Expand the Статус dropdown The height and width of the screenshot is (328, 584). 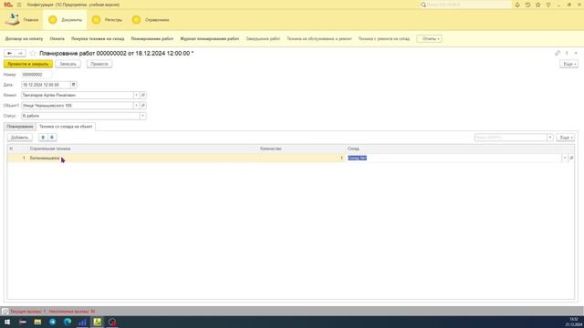point(142,116)
